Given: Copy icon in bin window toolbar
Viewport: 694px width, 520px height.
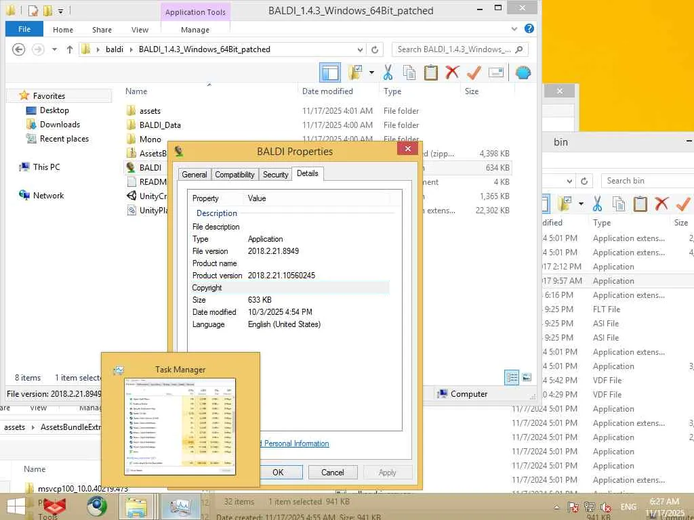Looking at the screenshot, I should tap(619, 204).
